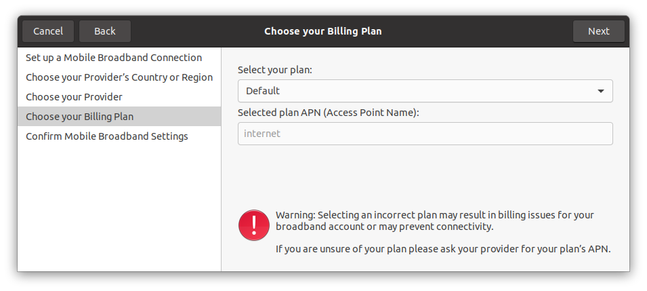
Task: Click the Select your plan label
Action: pos(275,71)
